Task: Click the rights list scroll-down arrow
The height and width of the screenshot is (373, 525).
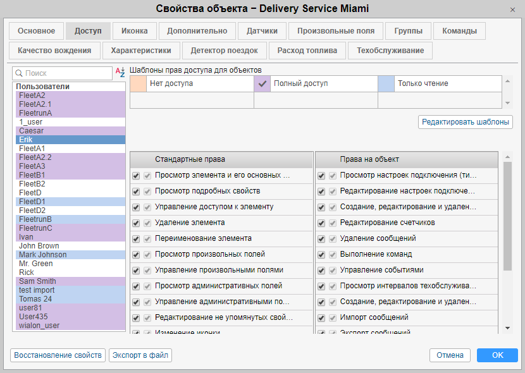Action: click(x=507, y=328)
